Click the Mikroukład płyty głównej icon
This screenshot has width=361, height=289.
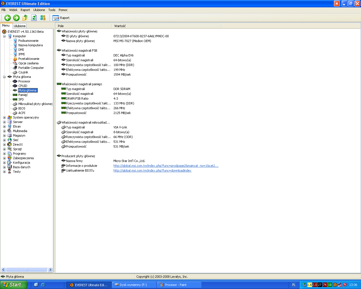click(15, 104)
